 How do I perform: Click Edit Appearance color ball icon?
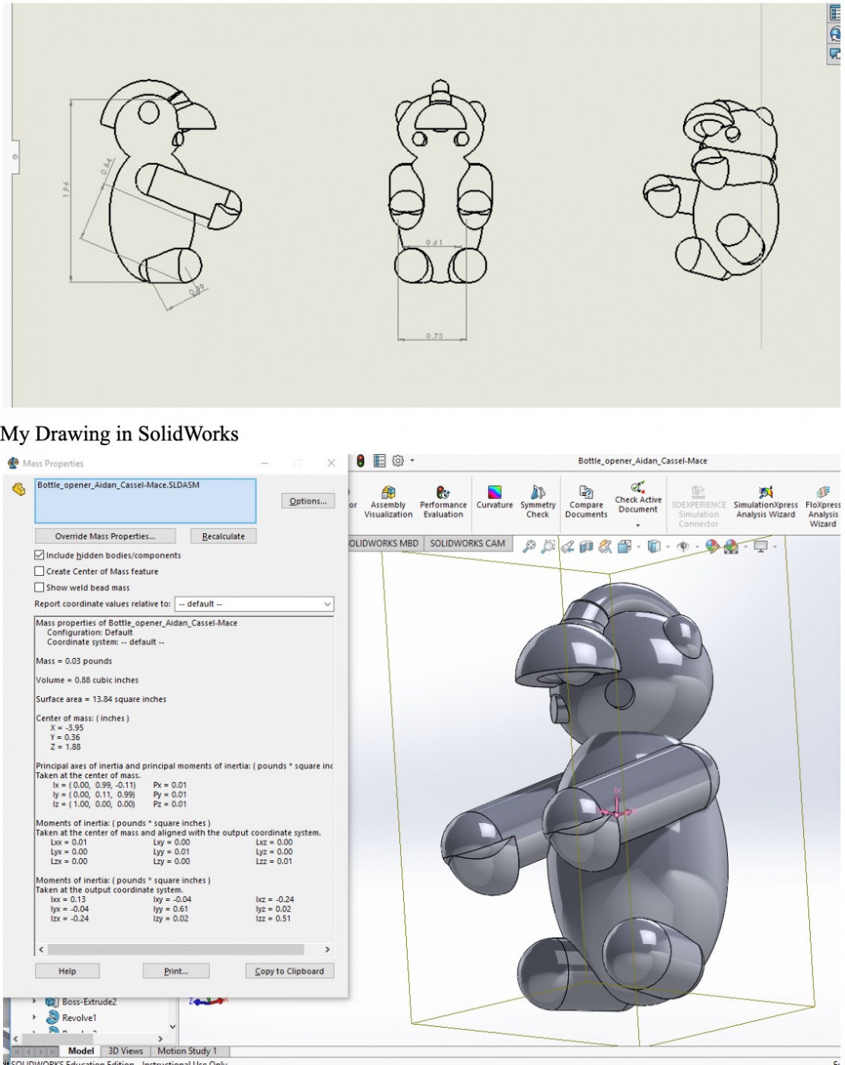point(712,546)
